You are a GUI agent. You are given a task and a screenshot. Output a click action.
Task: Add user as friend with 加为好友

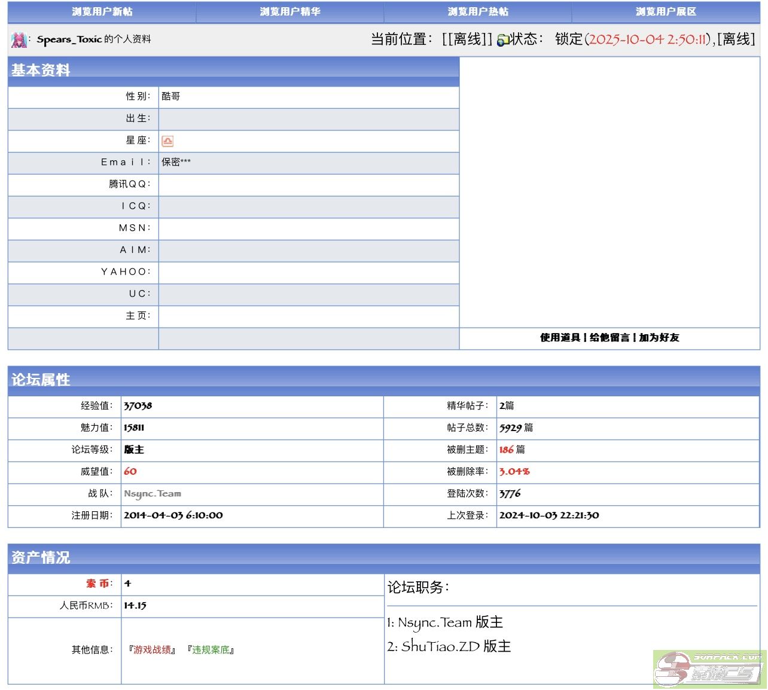click(659, 338)
